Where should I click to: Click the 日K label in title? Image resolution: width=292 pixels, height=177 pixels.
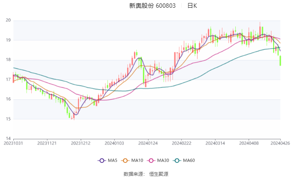coord(192,6)
